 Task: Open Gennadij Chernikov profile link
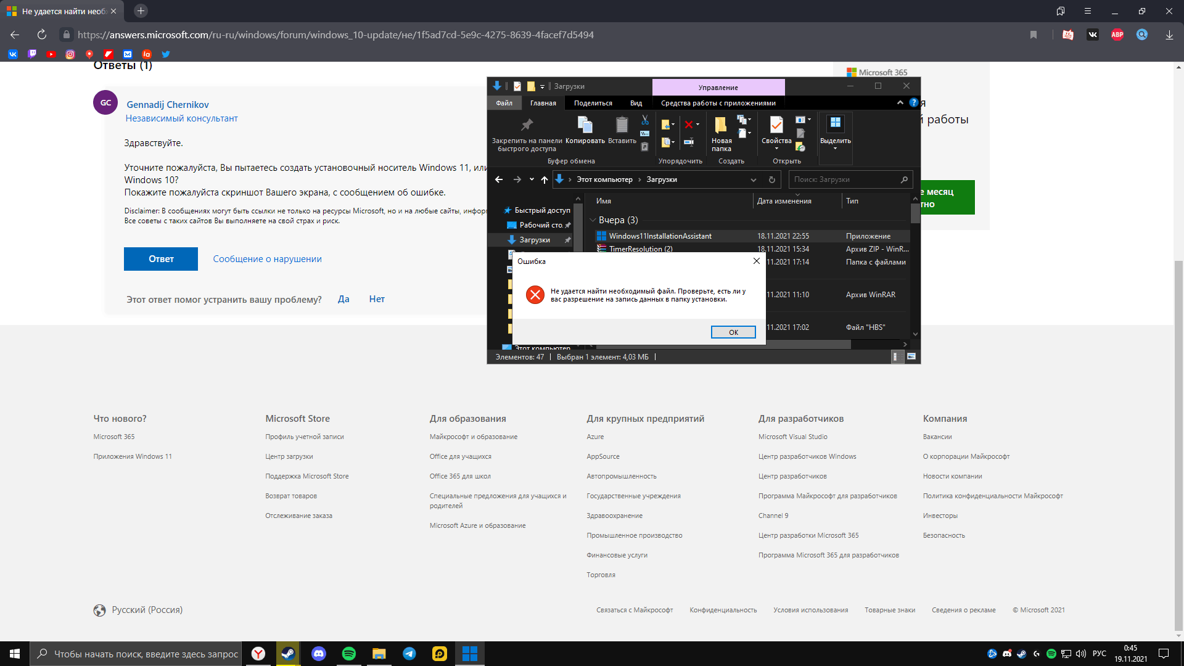click(x=168, y=105)
